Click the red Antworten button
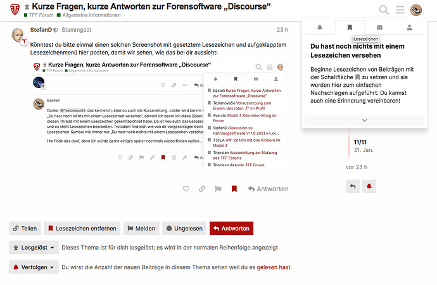Image resolution: width=437 pixels, height=285 pixels. 231,229
